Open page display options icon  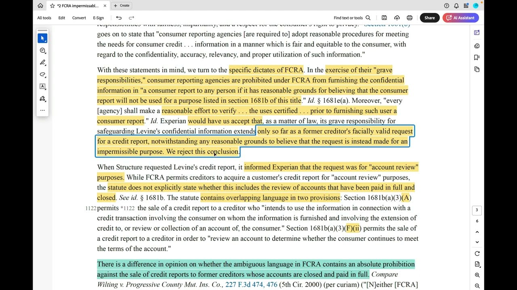(477, 264)
